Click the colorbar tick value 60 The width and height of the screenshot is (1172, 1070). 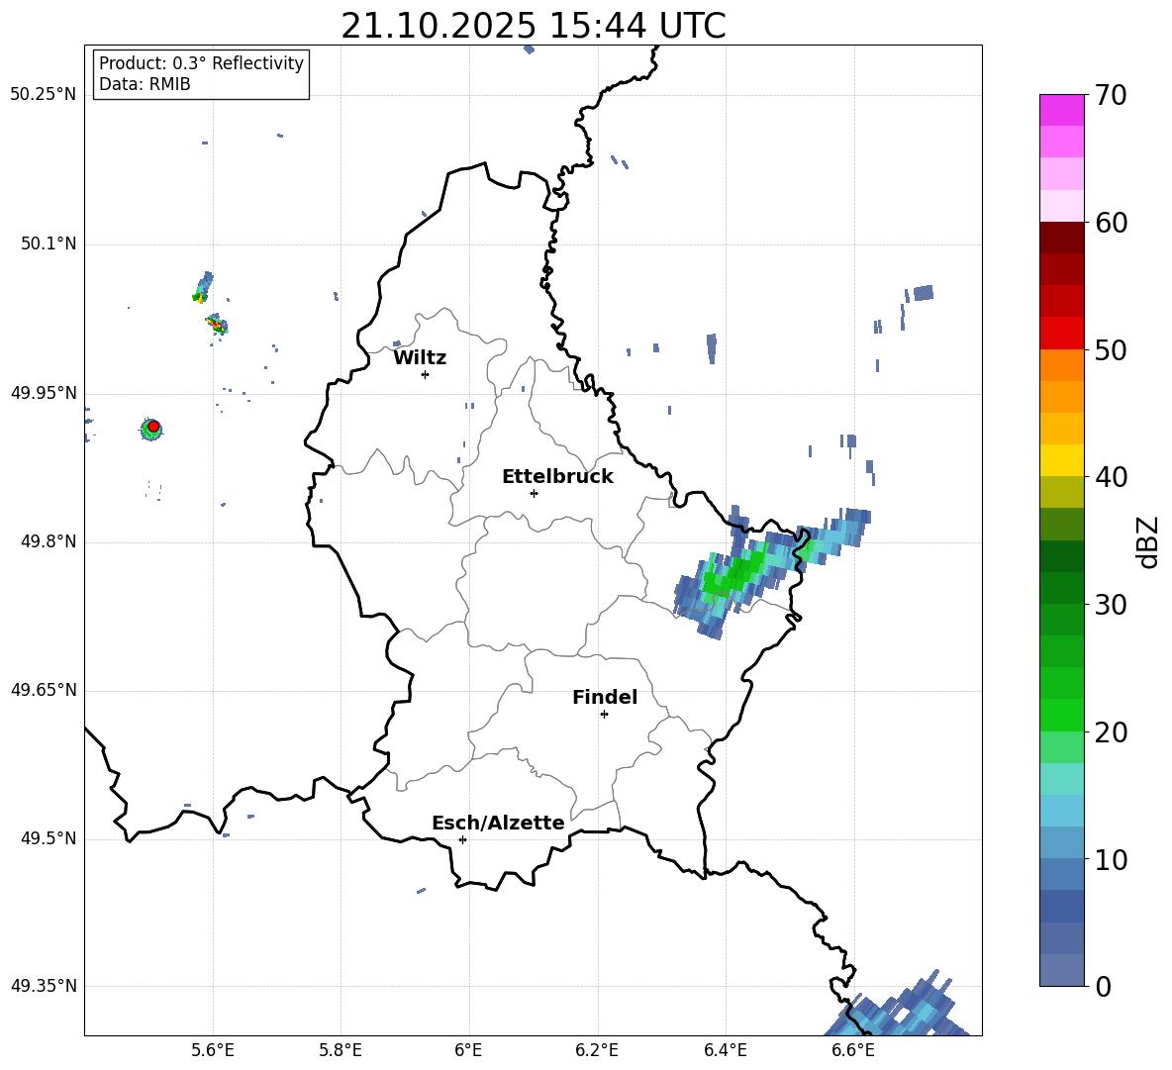tap(1111, 223)
